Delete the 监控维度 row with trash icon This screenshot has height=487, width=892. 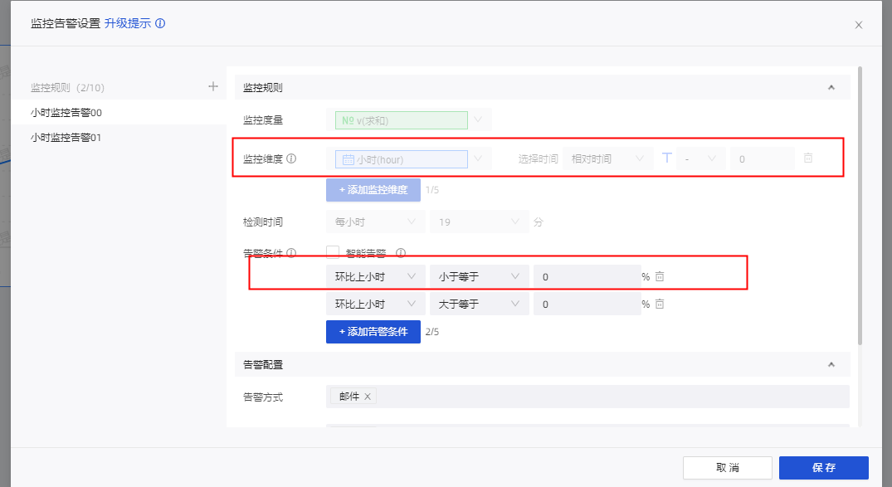(808, 158)
